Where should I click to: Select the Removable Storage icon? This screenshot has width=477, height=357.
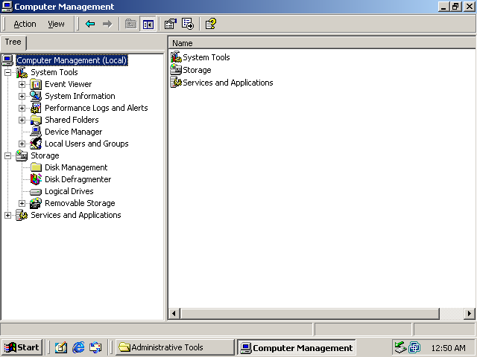(36, 203)
